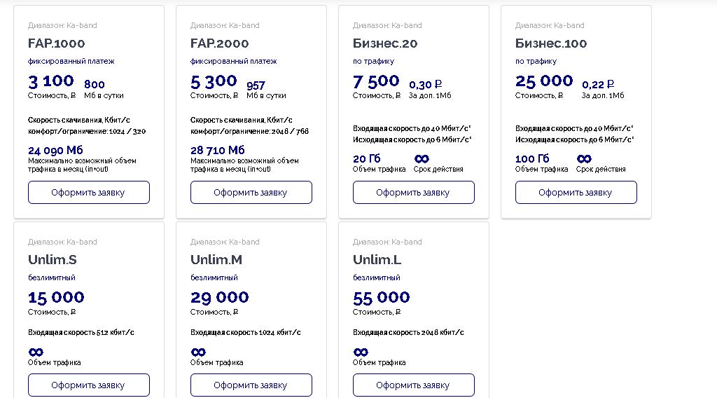Submit application for Бизнес.100 tariff

click(x=576, y=193)
